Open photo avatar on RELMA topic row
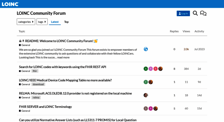 pos(146,95)
